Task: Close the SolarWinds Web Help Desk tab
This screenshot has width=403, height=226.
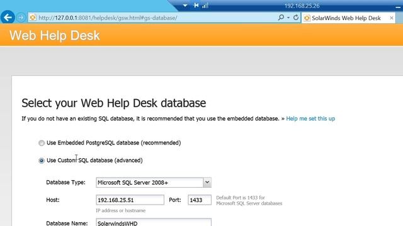Action: (392, 18)
